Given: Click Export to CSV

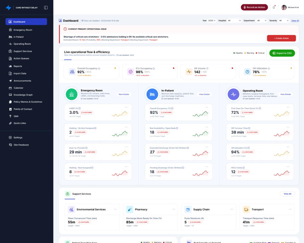Looking at the screenshot, I should pos(282,53).
